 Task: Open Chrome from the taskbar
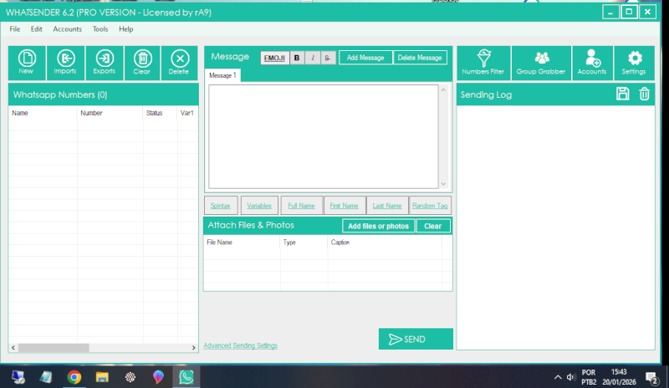point(74,377)
